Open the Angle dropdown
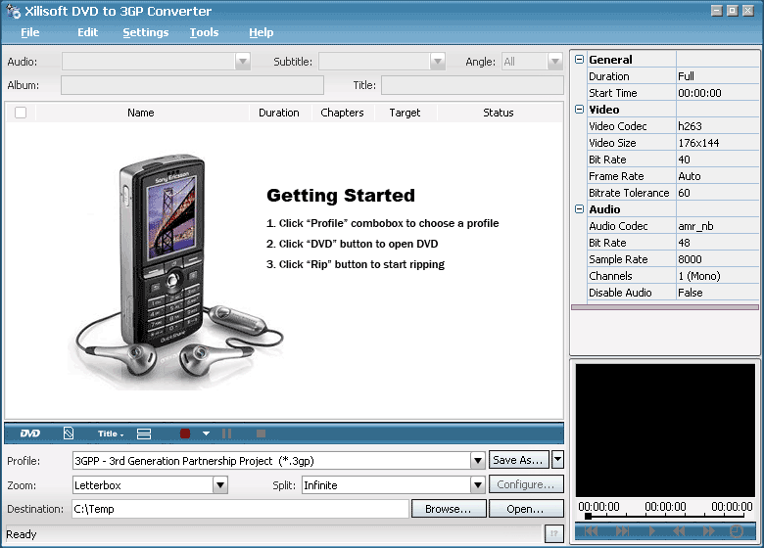This screenshot has height=548, width=764. click(x=555, y=62)
